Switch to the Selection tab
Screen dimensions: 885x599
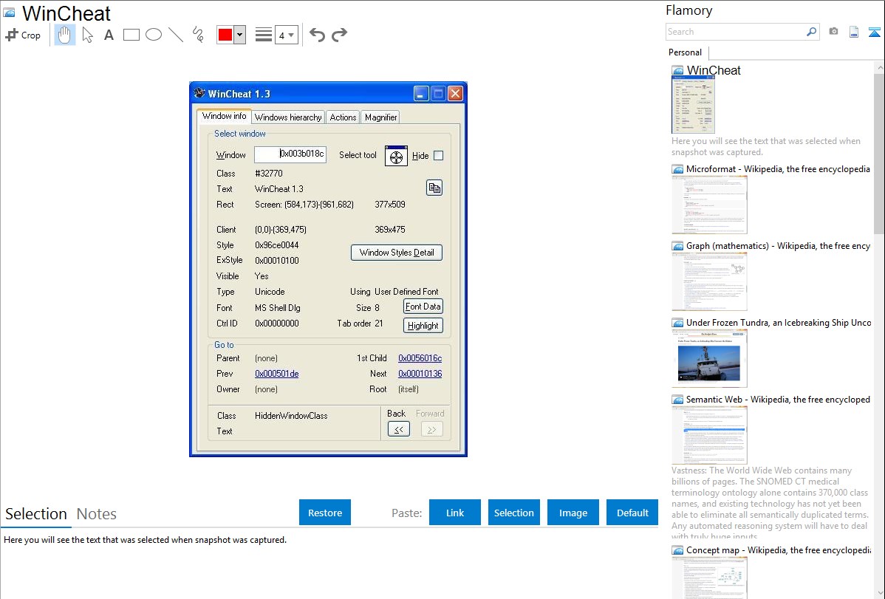[x=36, y=514]
